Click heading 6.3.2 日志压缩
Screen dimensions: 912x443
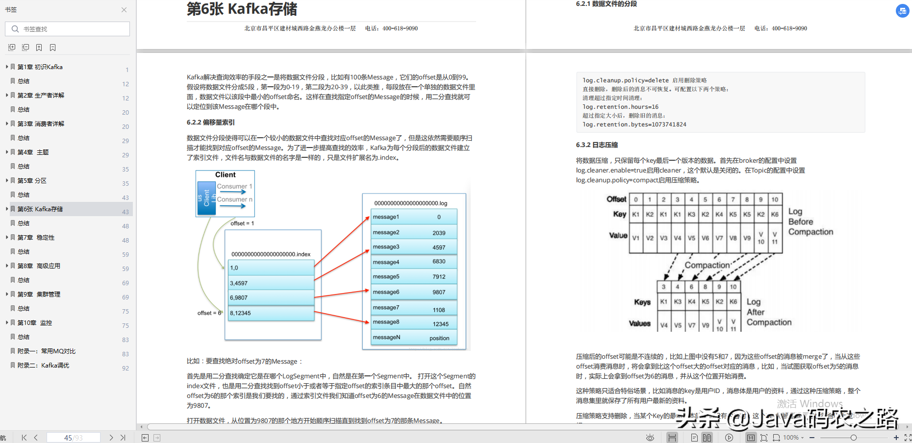click(x=597, y=145)
